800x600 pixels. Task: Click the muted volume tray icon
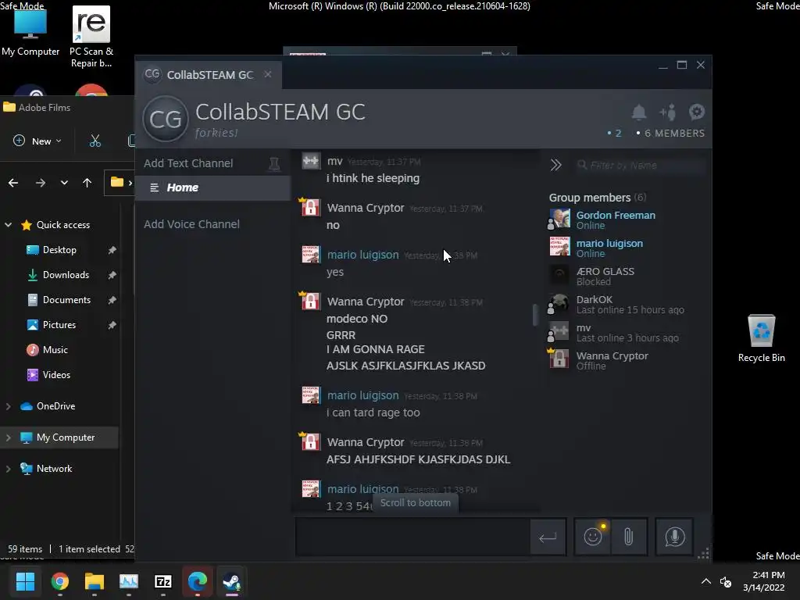(x=725, y=581)
